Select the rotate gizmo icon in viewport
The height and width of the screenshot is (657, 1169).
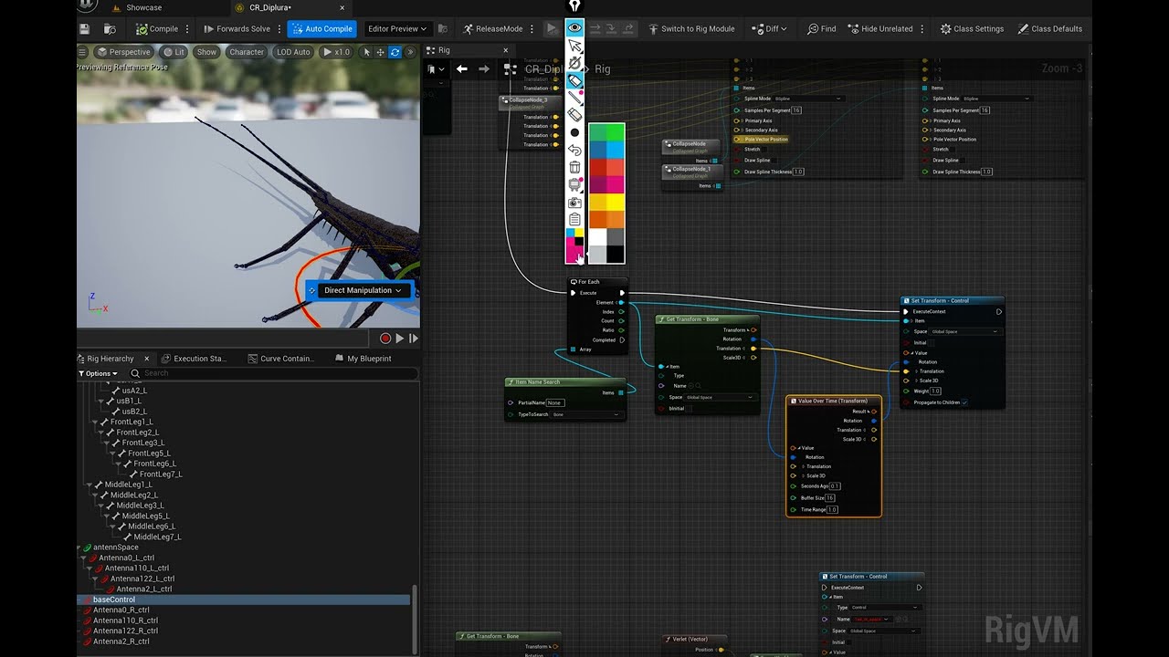(395, 52)
